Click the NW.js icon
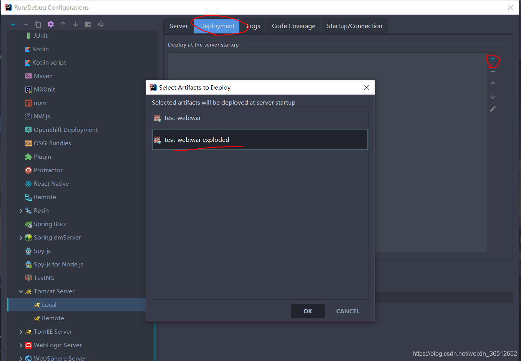 pyautogui.click(x=28, y=116)
